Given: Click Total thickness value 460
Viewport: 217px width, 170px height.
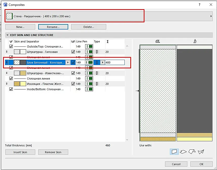Looking at the screenshot, I should click(108, 145).
